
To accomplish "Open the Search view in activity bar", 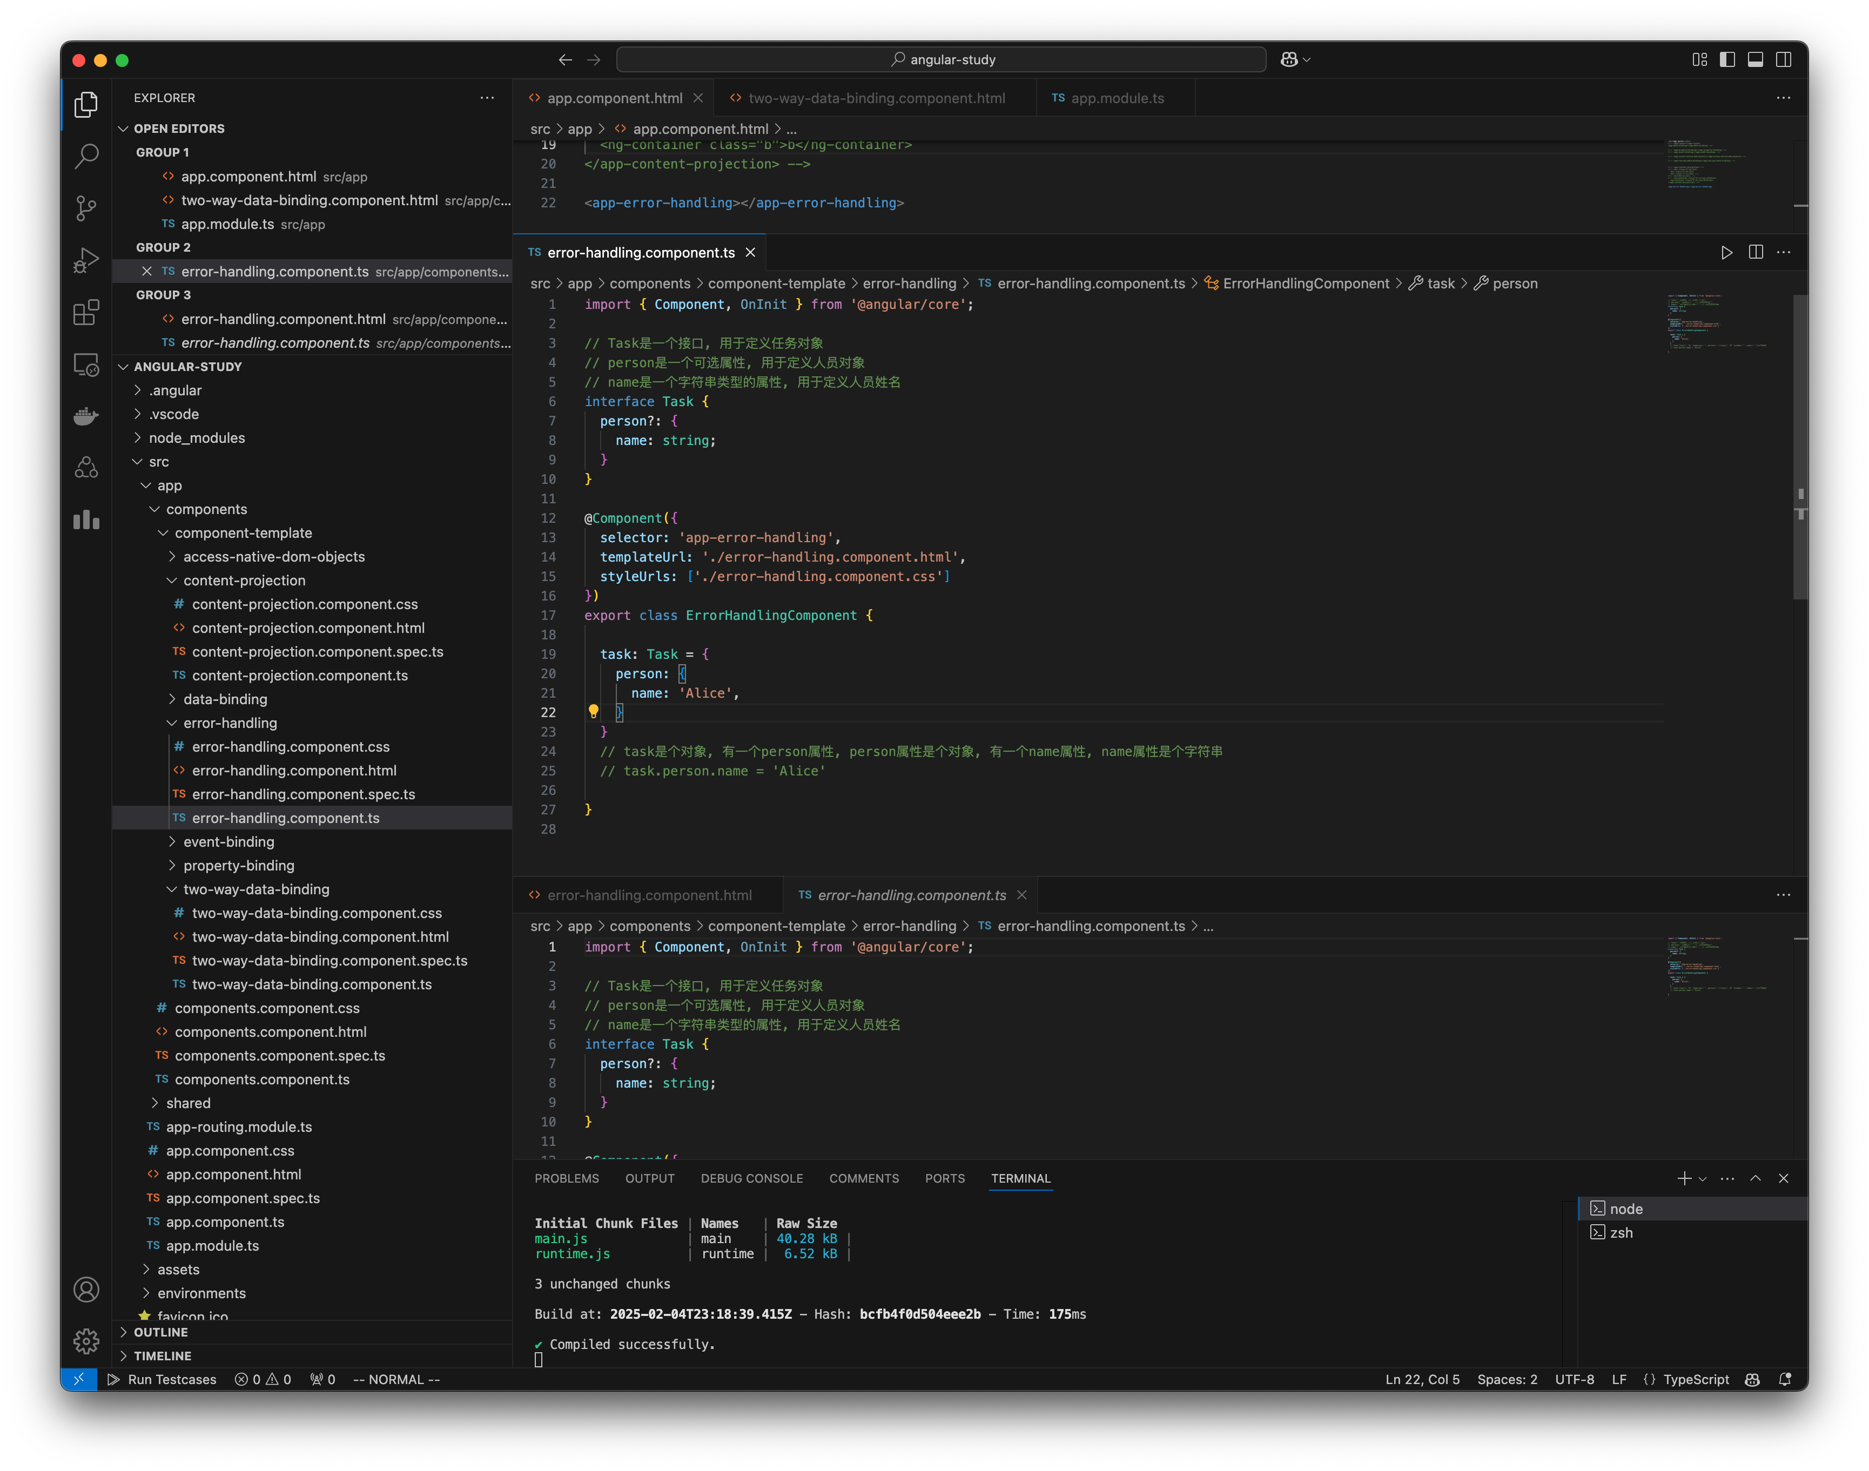I will 86,156.
